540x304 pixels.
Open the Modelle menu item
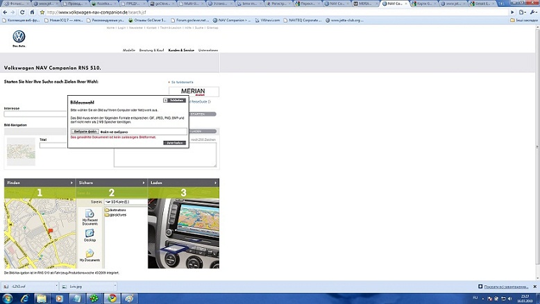(x=129, y=50)
